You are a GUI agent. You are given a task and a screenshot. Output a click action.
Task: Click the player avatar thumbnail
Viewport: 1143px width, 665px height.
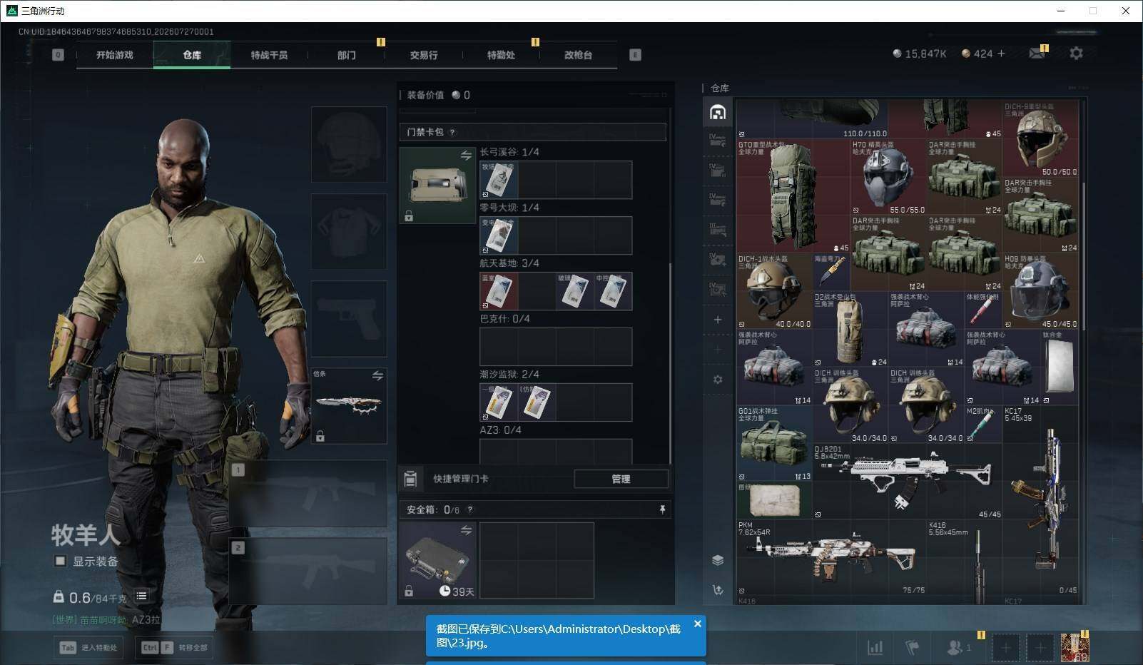point(1075,647)
